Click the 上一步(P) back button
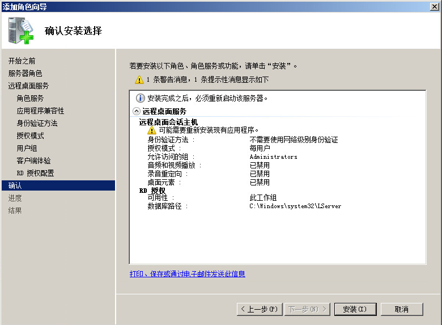 pos(260,309)
